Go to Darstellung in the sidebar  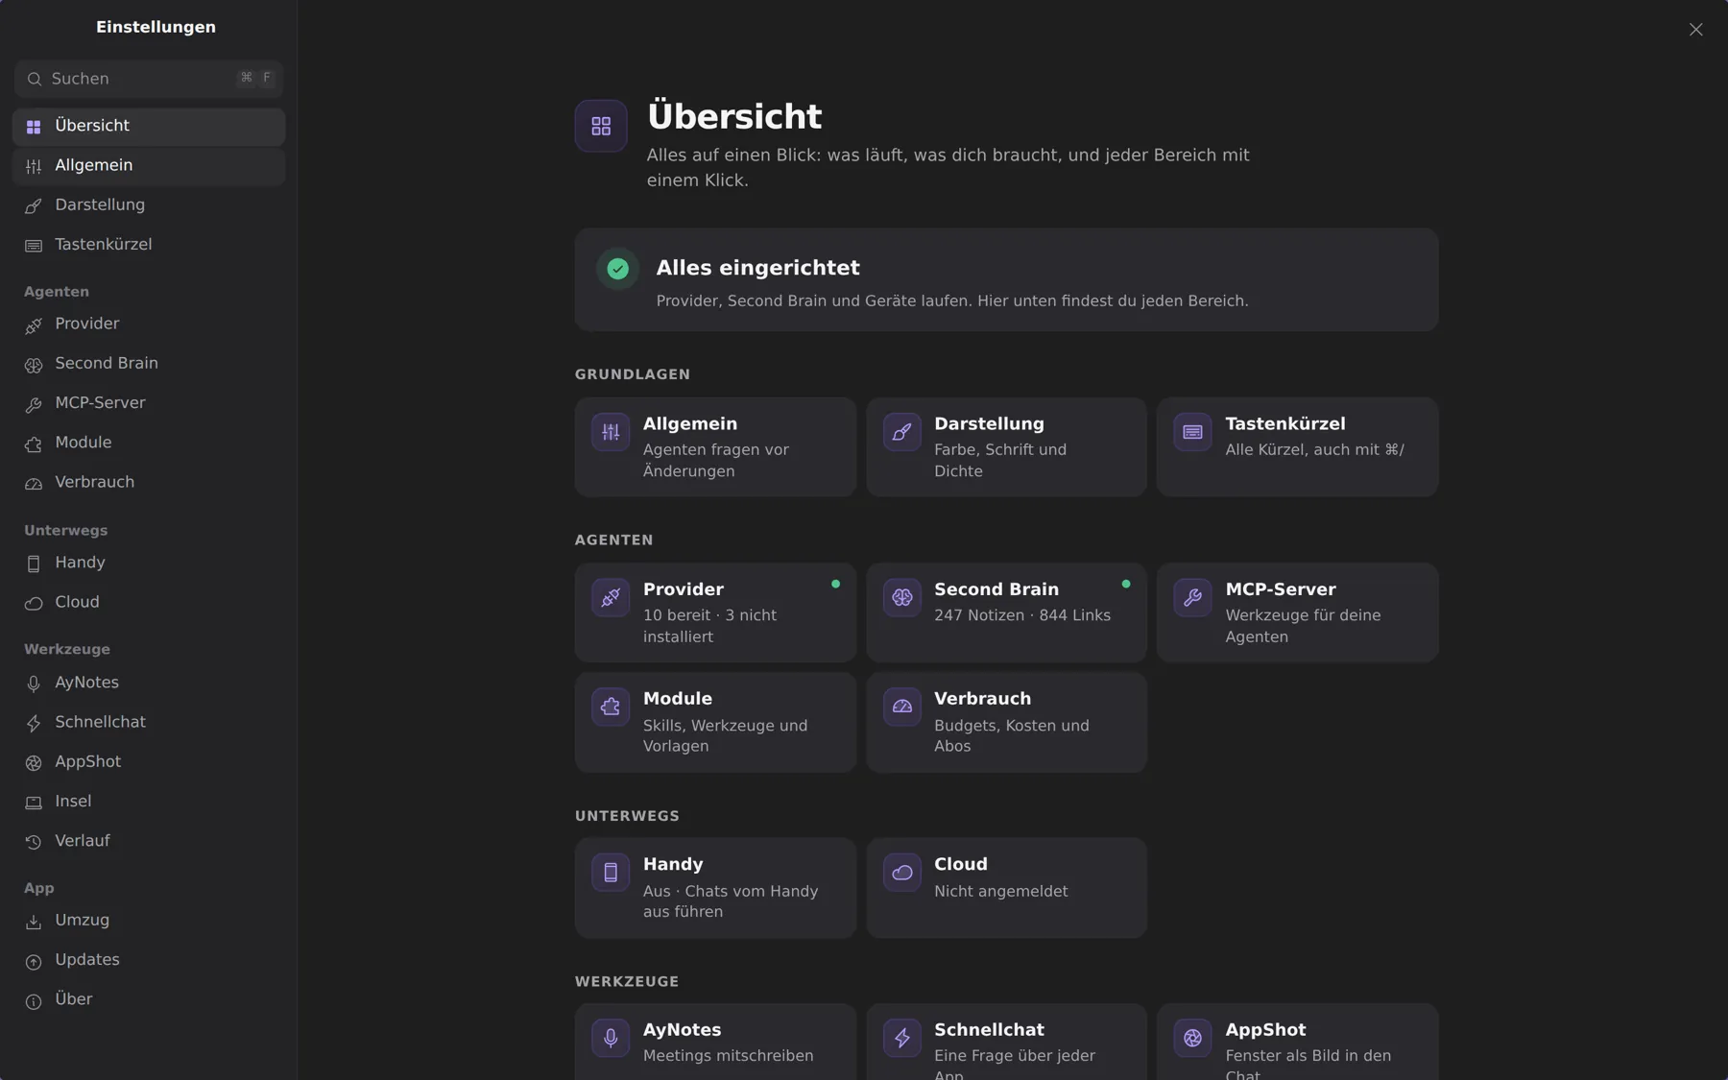149,205
